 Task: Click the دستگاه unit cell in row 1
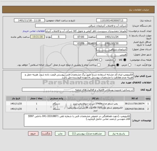[x=56, y=104]
